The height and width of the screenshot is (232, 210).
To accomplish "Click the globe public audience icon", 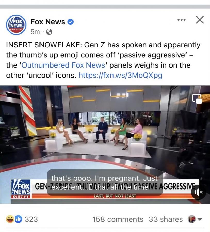I will [x=49, y=32].
